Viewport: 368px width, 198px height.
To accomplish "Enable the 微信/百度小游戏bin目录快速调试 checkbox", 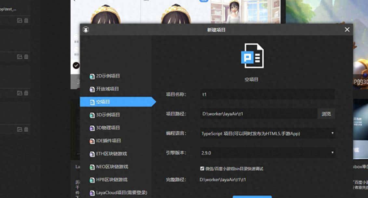I will pyautogui.click(x=202, y=168).
